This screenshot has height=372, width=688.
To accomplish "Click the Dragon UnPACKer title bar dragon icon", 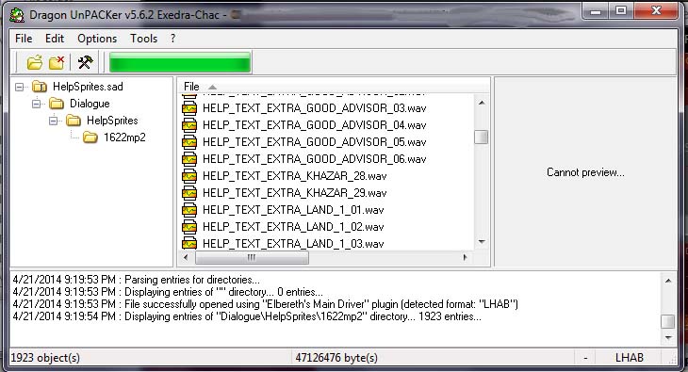I will click(x=18, y=15).
